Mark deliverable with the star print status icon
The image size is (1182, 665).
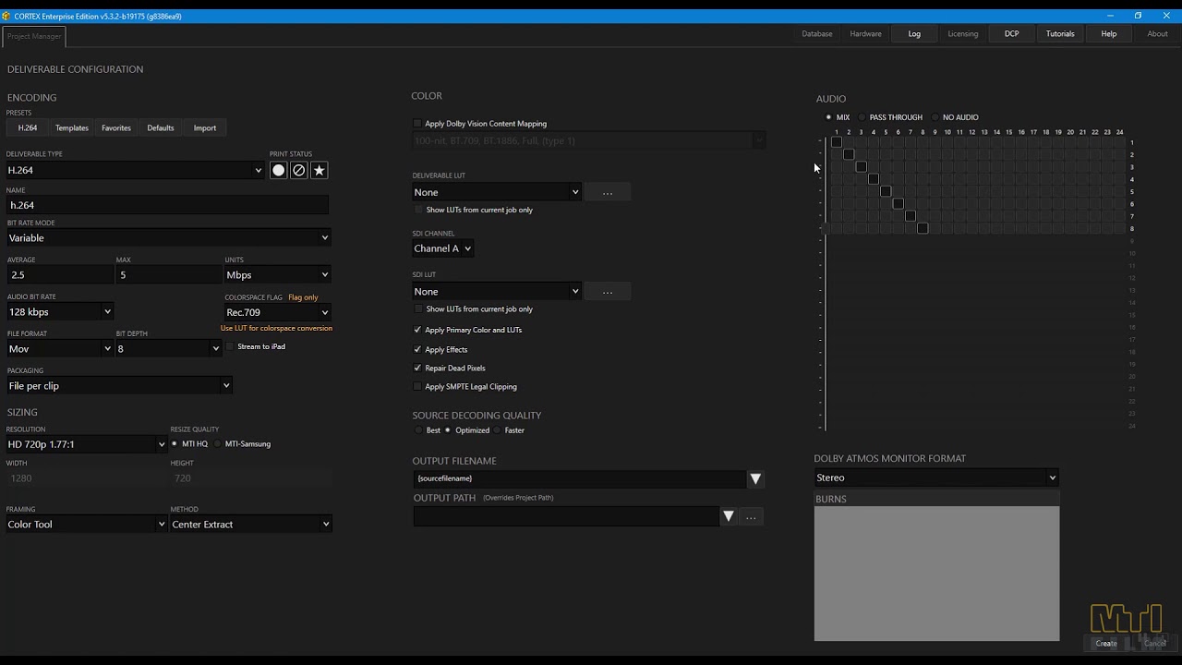coord(319,170)
